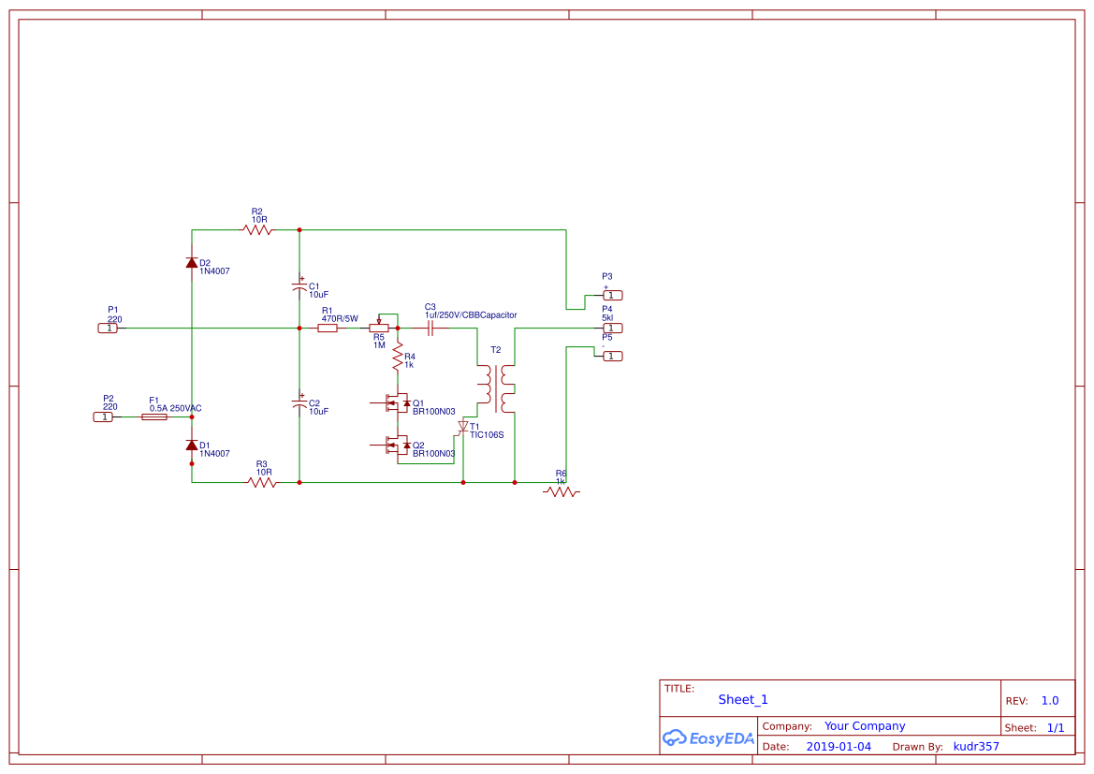The image size is (1094, 774).
Task: Click the P2 220 connector pin
Action: (103, 416)
